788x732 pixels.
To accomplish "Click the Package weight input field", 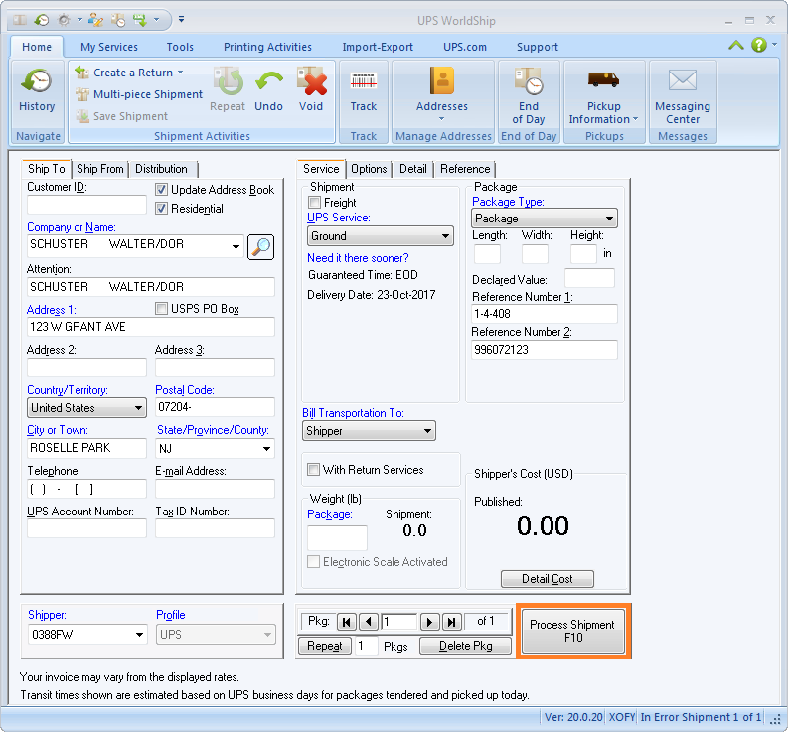I will pos(337,537).
